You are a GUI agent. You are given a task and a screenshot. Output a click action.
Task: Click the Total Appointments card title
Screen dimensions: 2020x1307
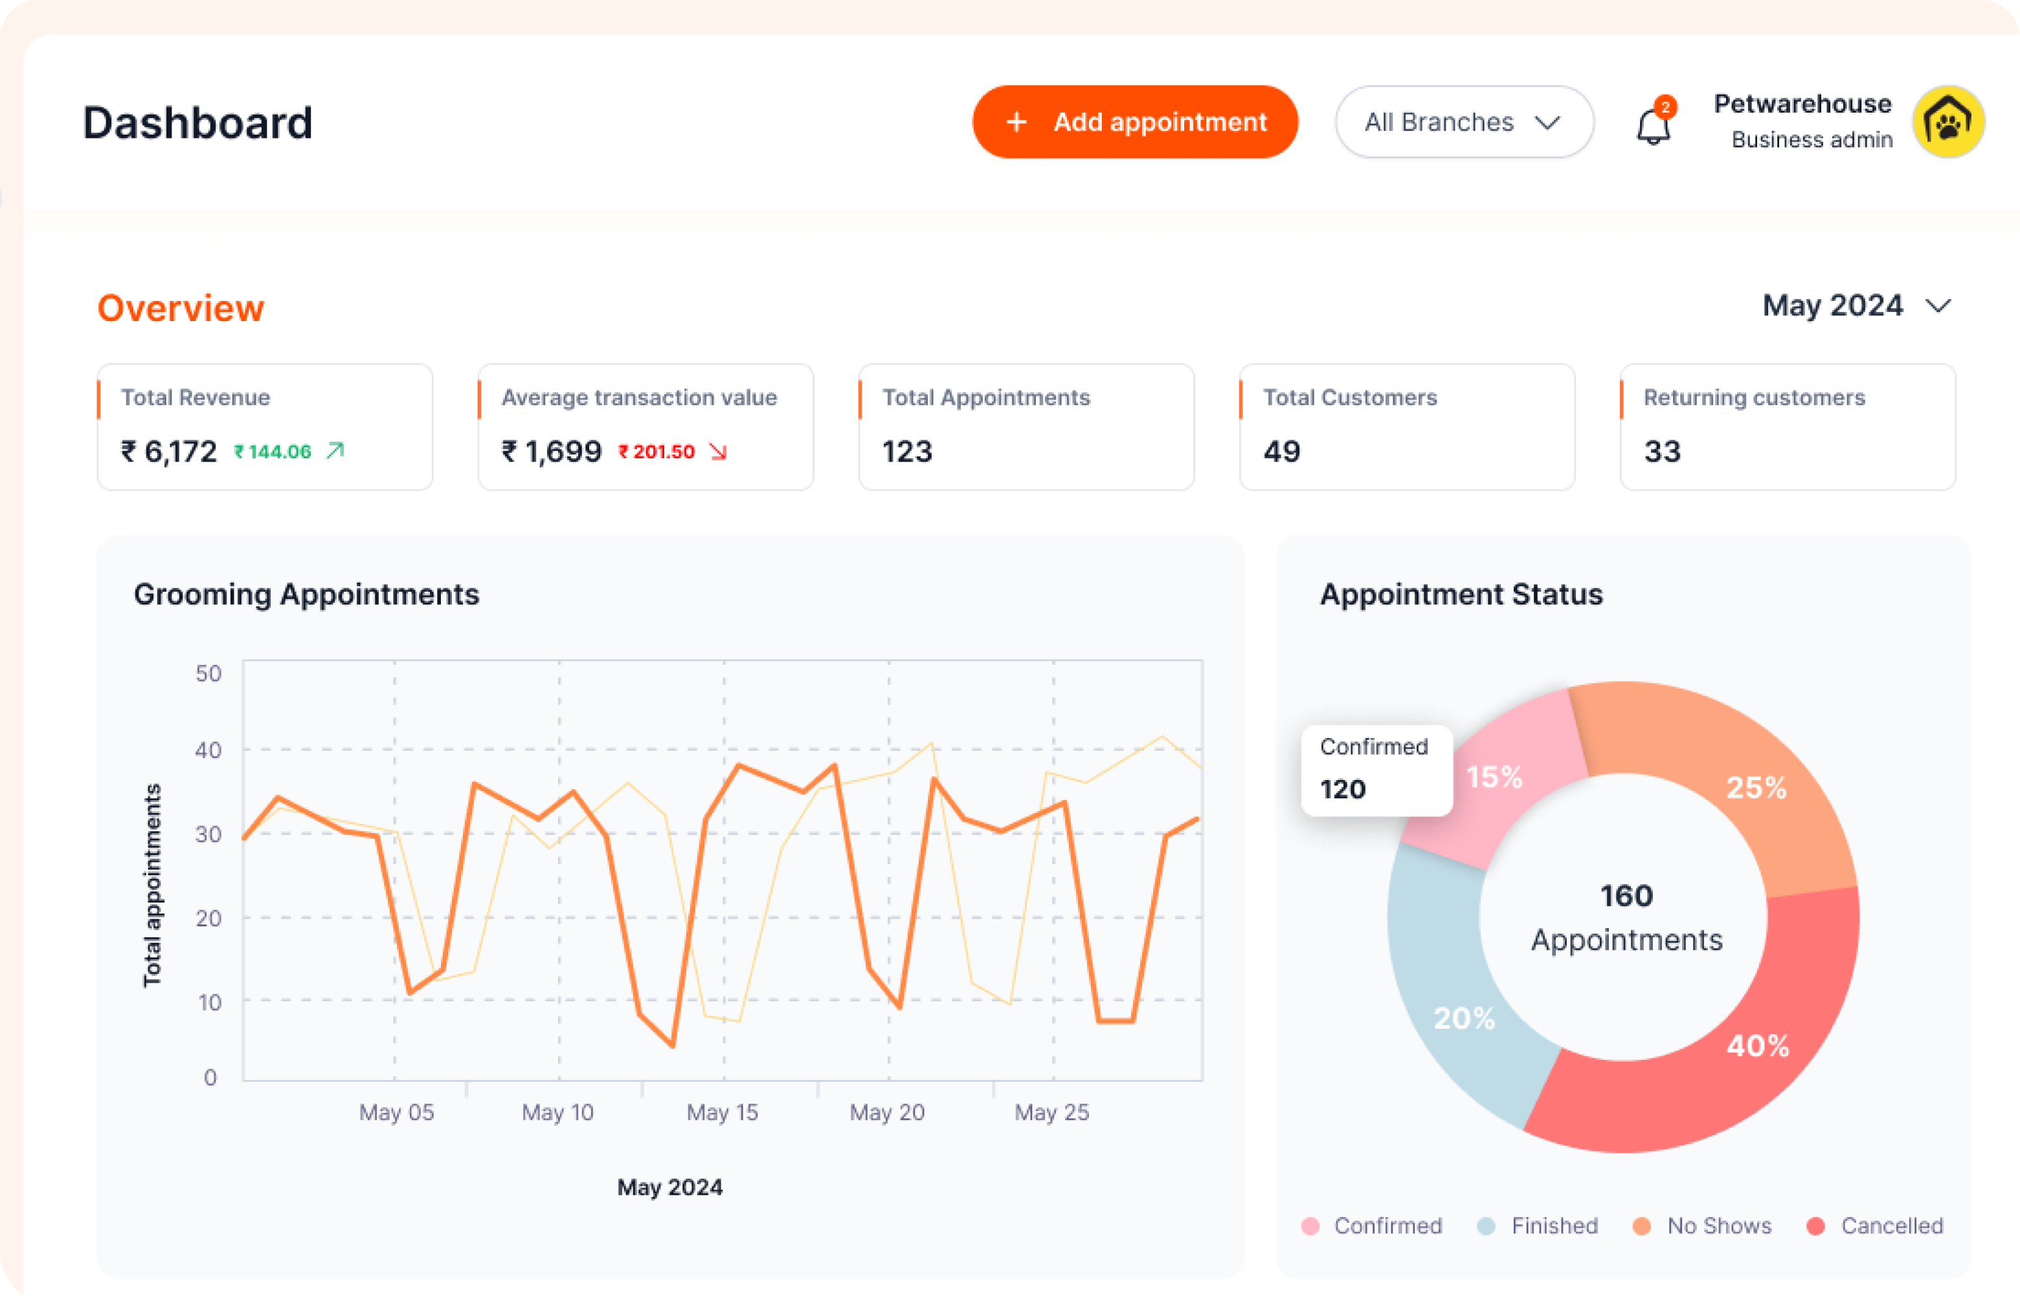tap(985, 397)
